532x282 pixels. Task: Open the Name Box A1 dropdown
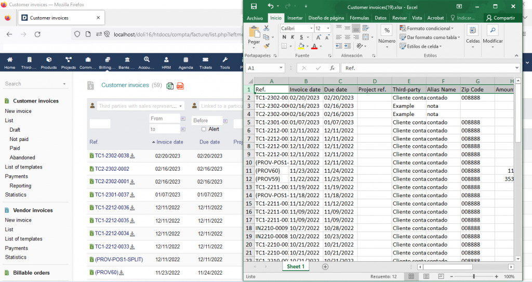point(281,68)
